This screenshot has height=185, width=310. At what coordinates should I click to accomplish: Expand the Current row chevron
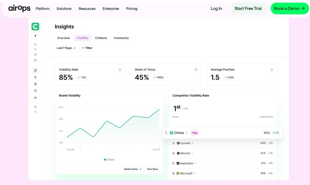[192, 143]
